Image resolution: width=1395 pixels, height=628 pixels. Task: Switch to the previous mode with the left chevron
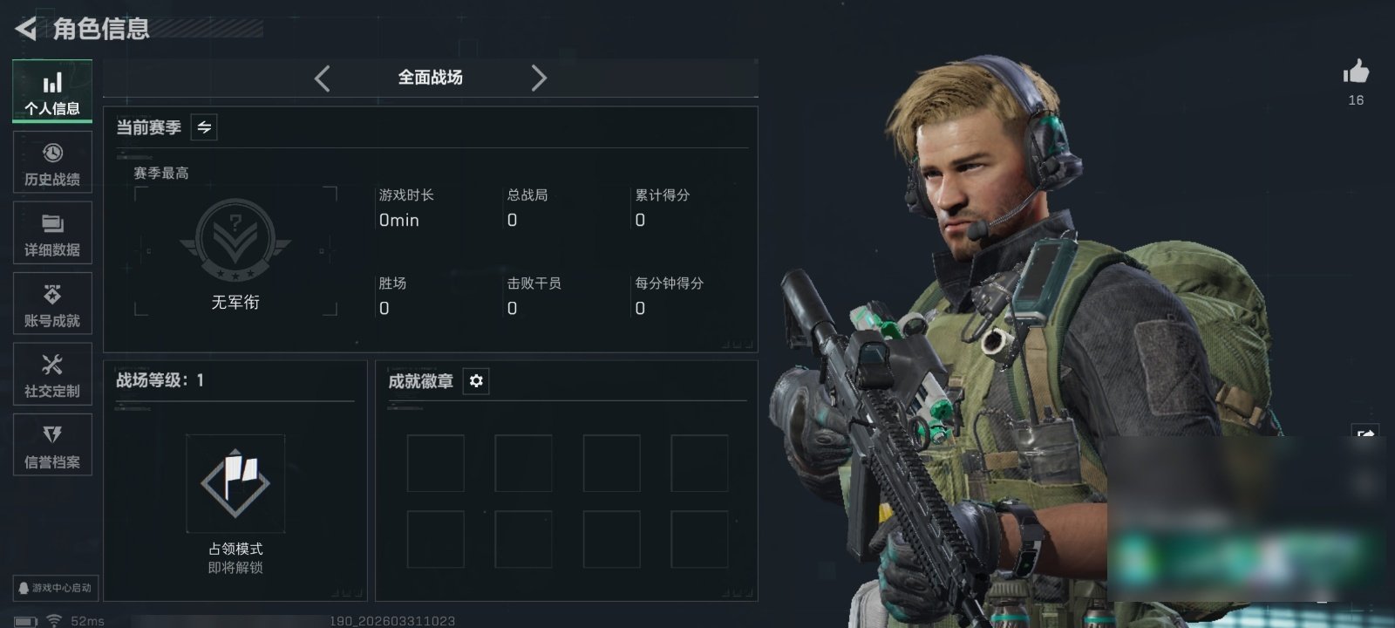[x=323, y=78]
